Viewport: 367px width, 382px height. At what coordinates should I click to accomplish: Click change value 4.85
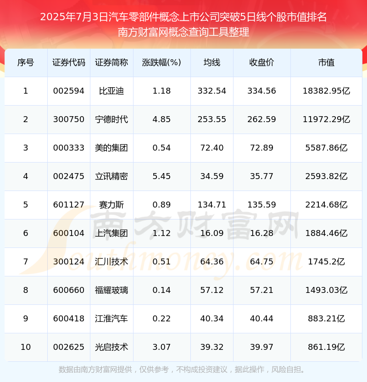point(161,119)
